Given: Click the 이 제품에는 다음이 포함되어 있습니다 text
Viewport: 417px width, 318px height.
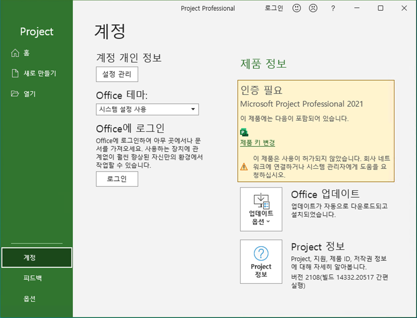Looking at the screenshot, I should [x=295, y=119].
